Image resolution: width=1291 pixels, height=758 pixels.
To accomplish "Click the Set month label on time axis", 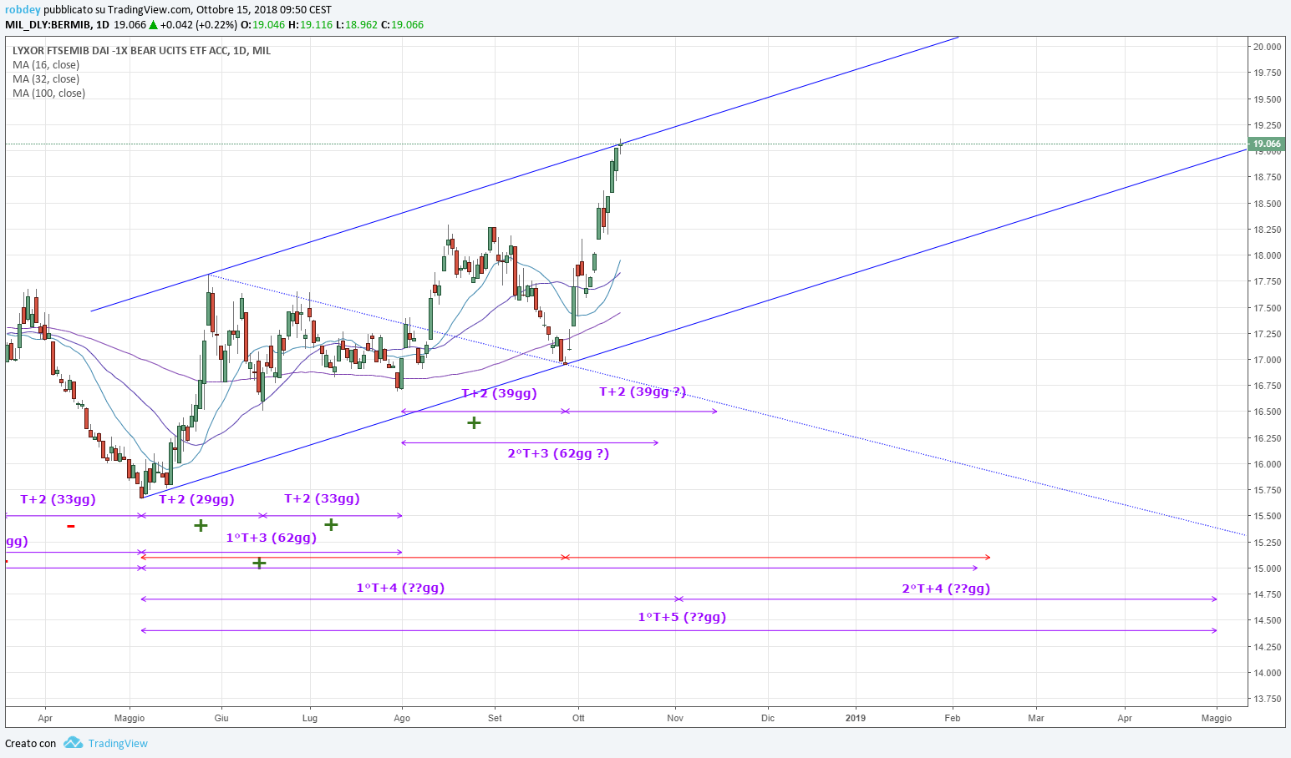I will coord(495,718).
